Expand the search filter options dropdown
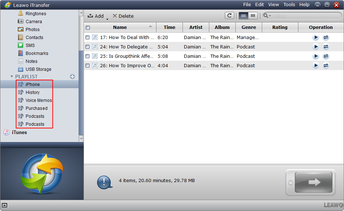The height and width of the screenshot is (211, 344). 268,16
